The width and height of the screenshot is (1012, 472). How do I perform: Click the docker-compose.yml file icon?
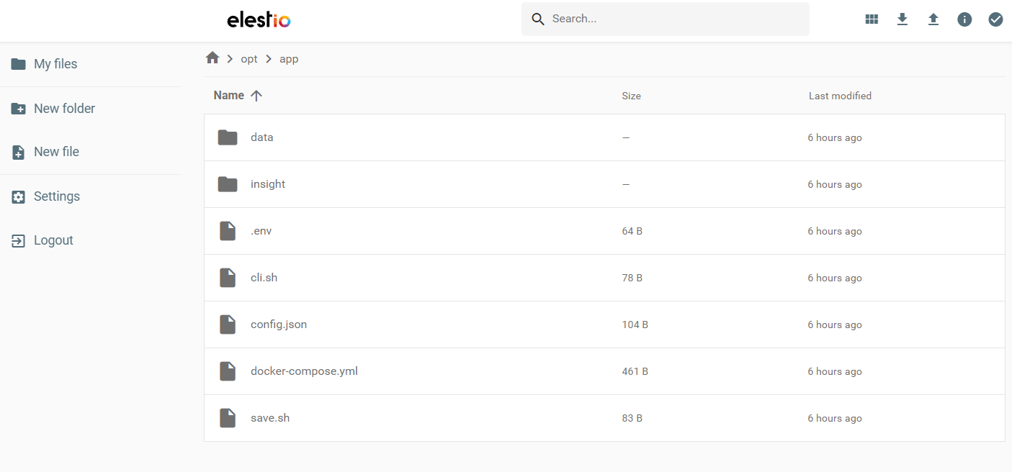228,371
